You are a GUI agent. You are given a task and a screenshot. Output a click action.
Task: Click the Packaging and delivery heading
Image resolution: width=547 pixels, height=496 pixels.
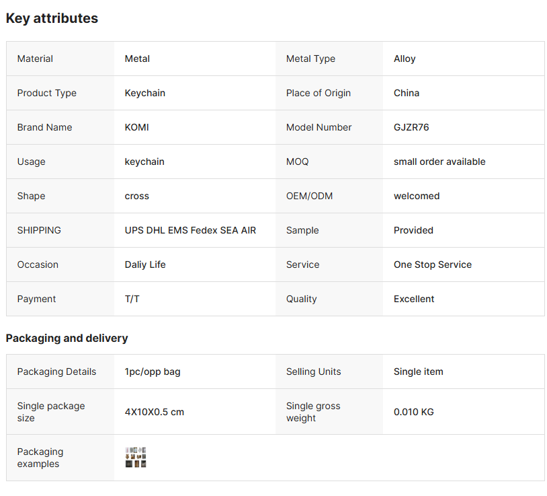click(x=67, y=338)
